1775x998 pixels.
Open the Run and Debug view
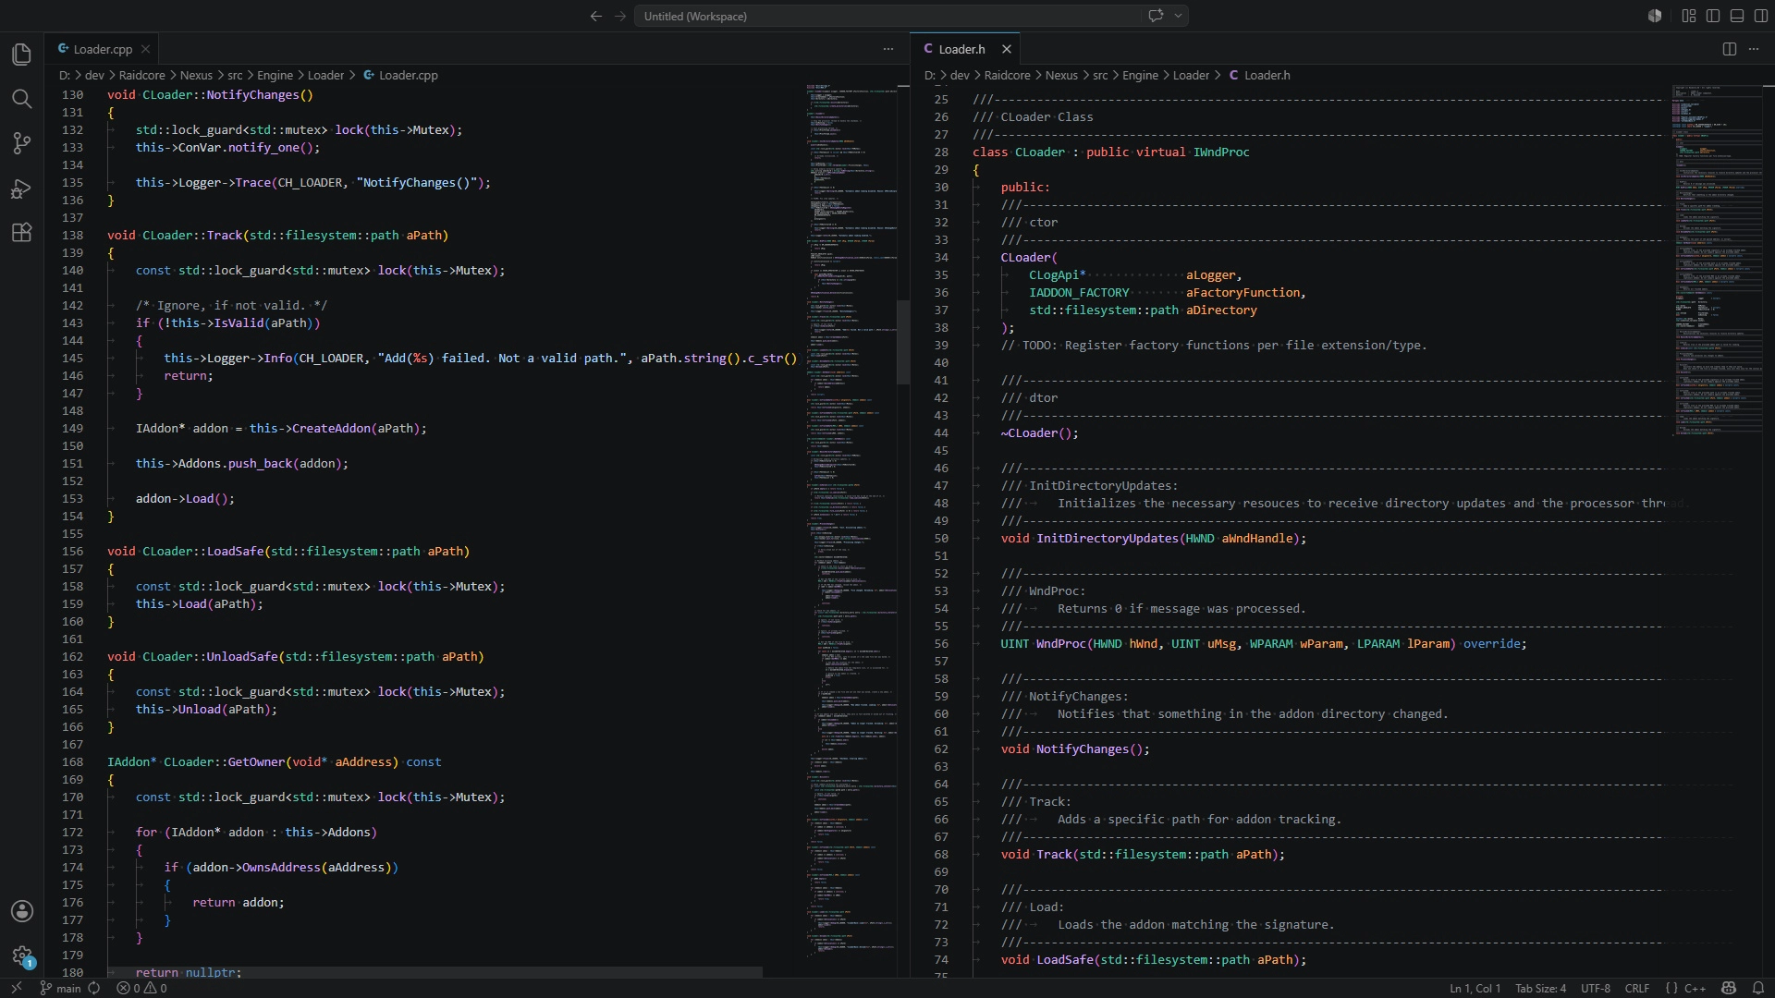point(22,189)
